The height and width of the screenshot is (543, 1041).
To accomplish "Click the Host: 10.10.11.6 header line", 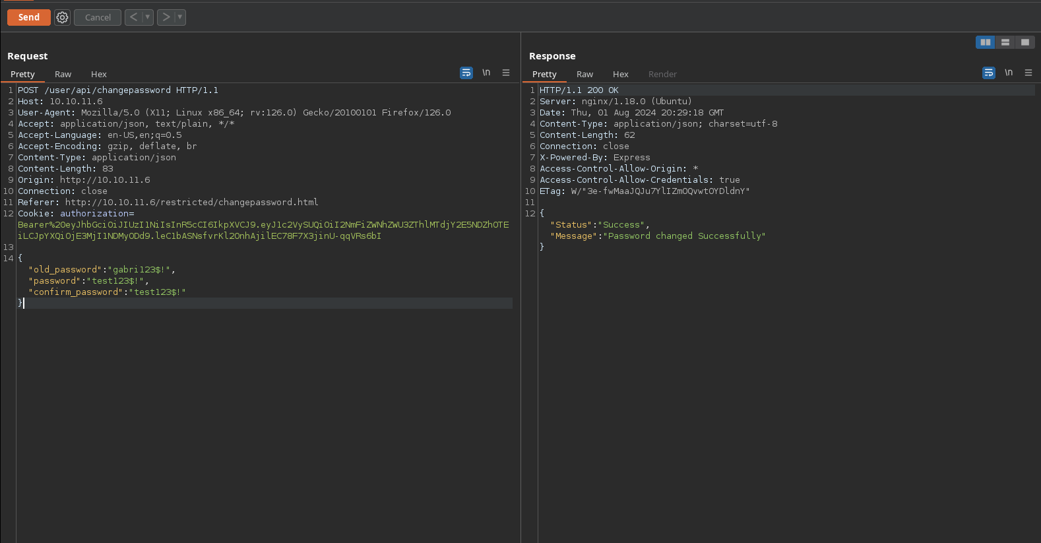I will pyautogui.click(x=60, y=102).
